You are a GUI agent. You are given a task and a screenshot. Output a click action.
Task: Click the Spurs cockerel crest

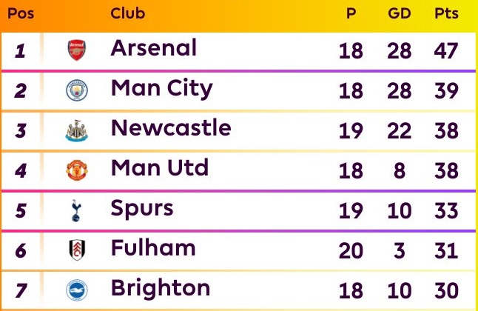click(x=76, y=210)
